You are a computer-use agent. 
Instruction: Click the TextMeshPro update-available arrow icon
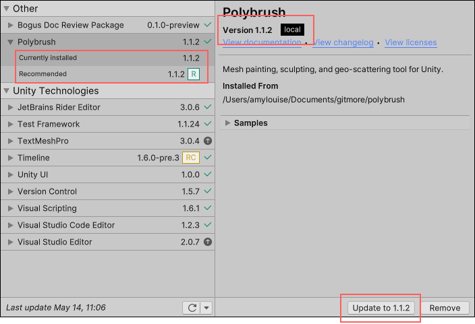208,141
